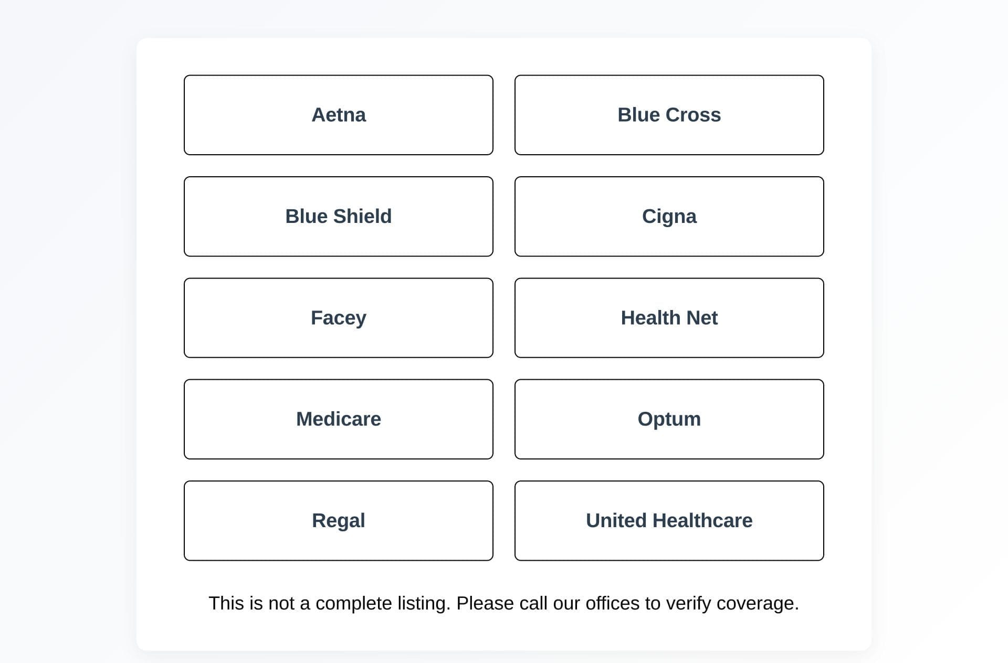This screenshot has width=1008, height=663.
Task: Click the Blue Shield card
Action: [x=339, y=216]
